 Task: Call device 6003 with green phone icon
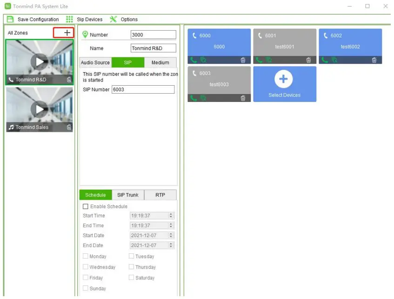coord(194,98)
